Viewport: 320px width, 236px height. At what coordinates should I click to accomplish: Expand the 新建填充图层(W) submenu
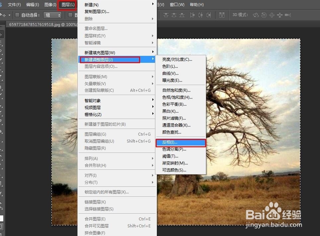pos(153,52)
